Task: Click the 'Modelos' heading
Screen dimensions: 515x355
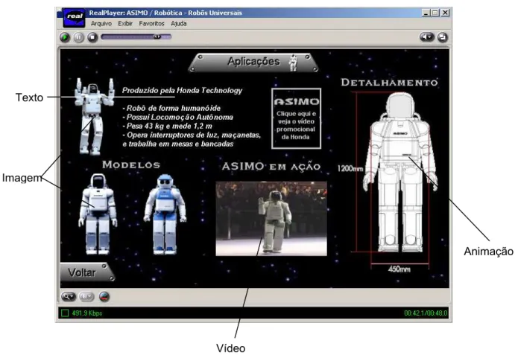Action: 131,164
